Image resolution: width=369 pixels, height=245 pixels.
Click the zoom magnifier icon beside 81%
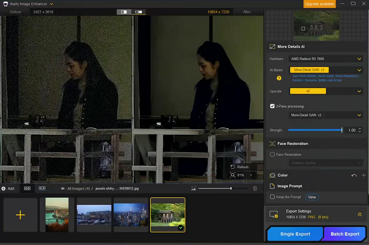[233, 175]
